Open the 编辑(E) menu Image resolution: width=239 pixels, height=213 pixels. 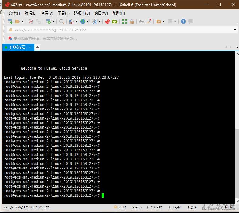point(30,13)
